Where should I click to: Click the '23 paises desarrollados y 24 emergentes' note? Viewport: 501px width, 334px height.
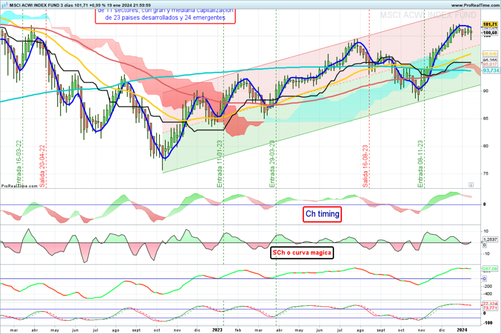(x=165, y=18)
